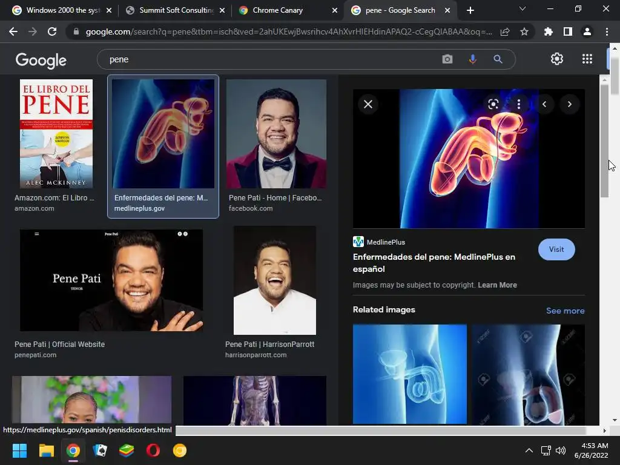Image resolution: width=620 pixels, height=465 pixels.
Task: Open the Extensions puzzle icon
Action: pos(549,31)
